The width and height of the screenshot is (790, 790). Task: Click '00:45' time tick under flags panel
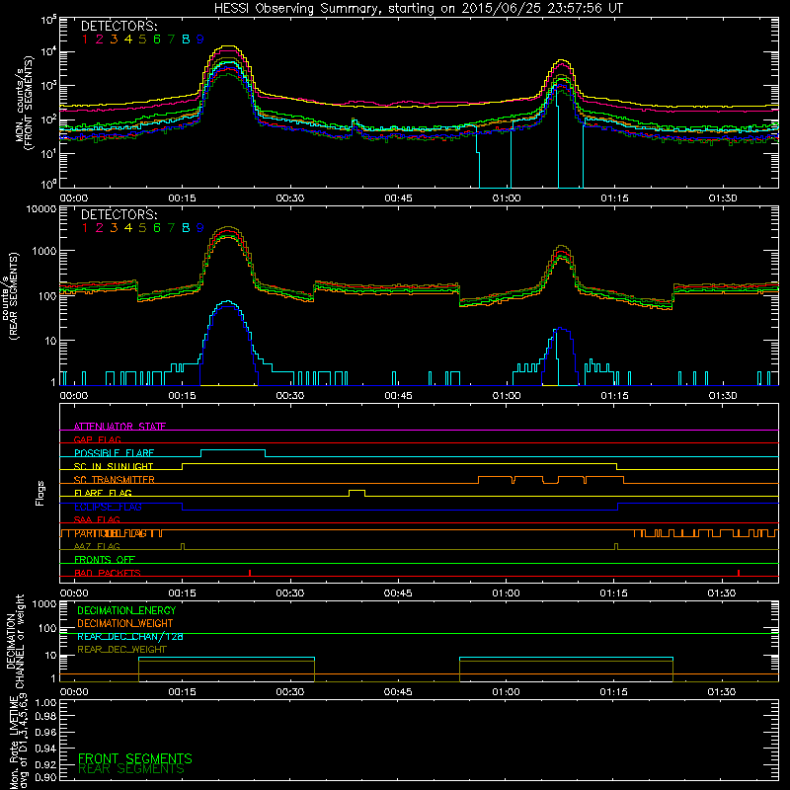coord(398,593)
